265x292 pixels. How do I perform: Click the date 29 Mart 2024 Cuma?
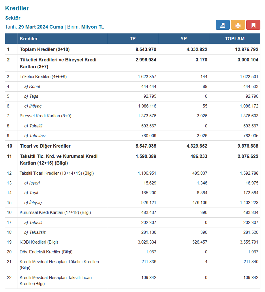click(x=41, y=27)
